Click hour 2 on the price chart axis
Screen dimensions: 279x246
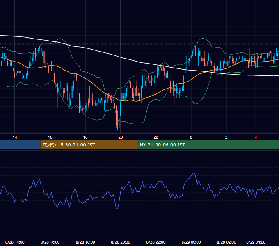pos(226,137)
